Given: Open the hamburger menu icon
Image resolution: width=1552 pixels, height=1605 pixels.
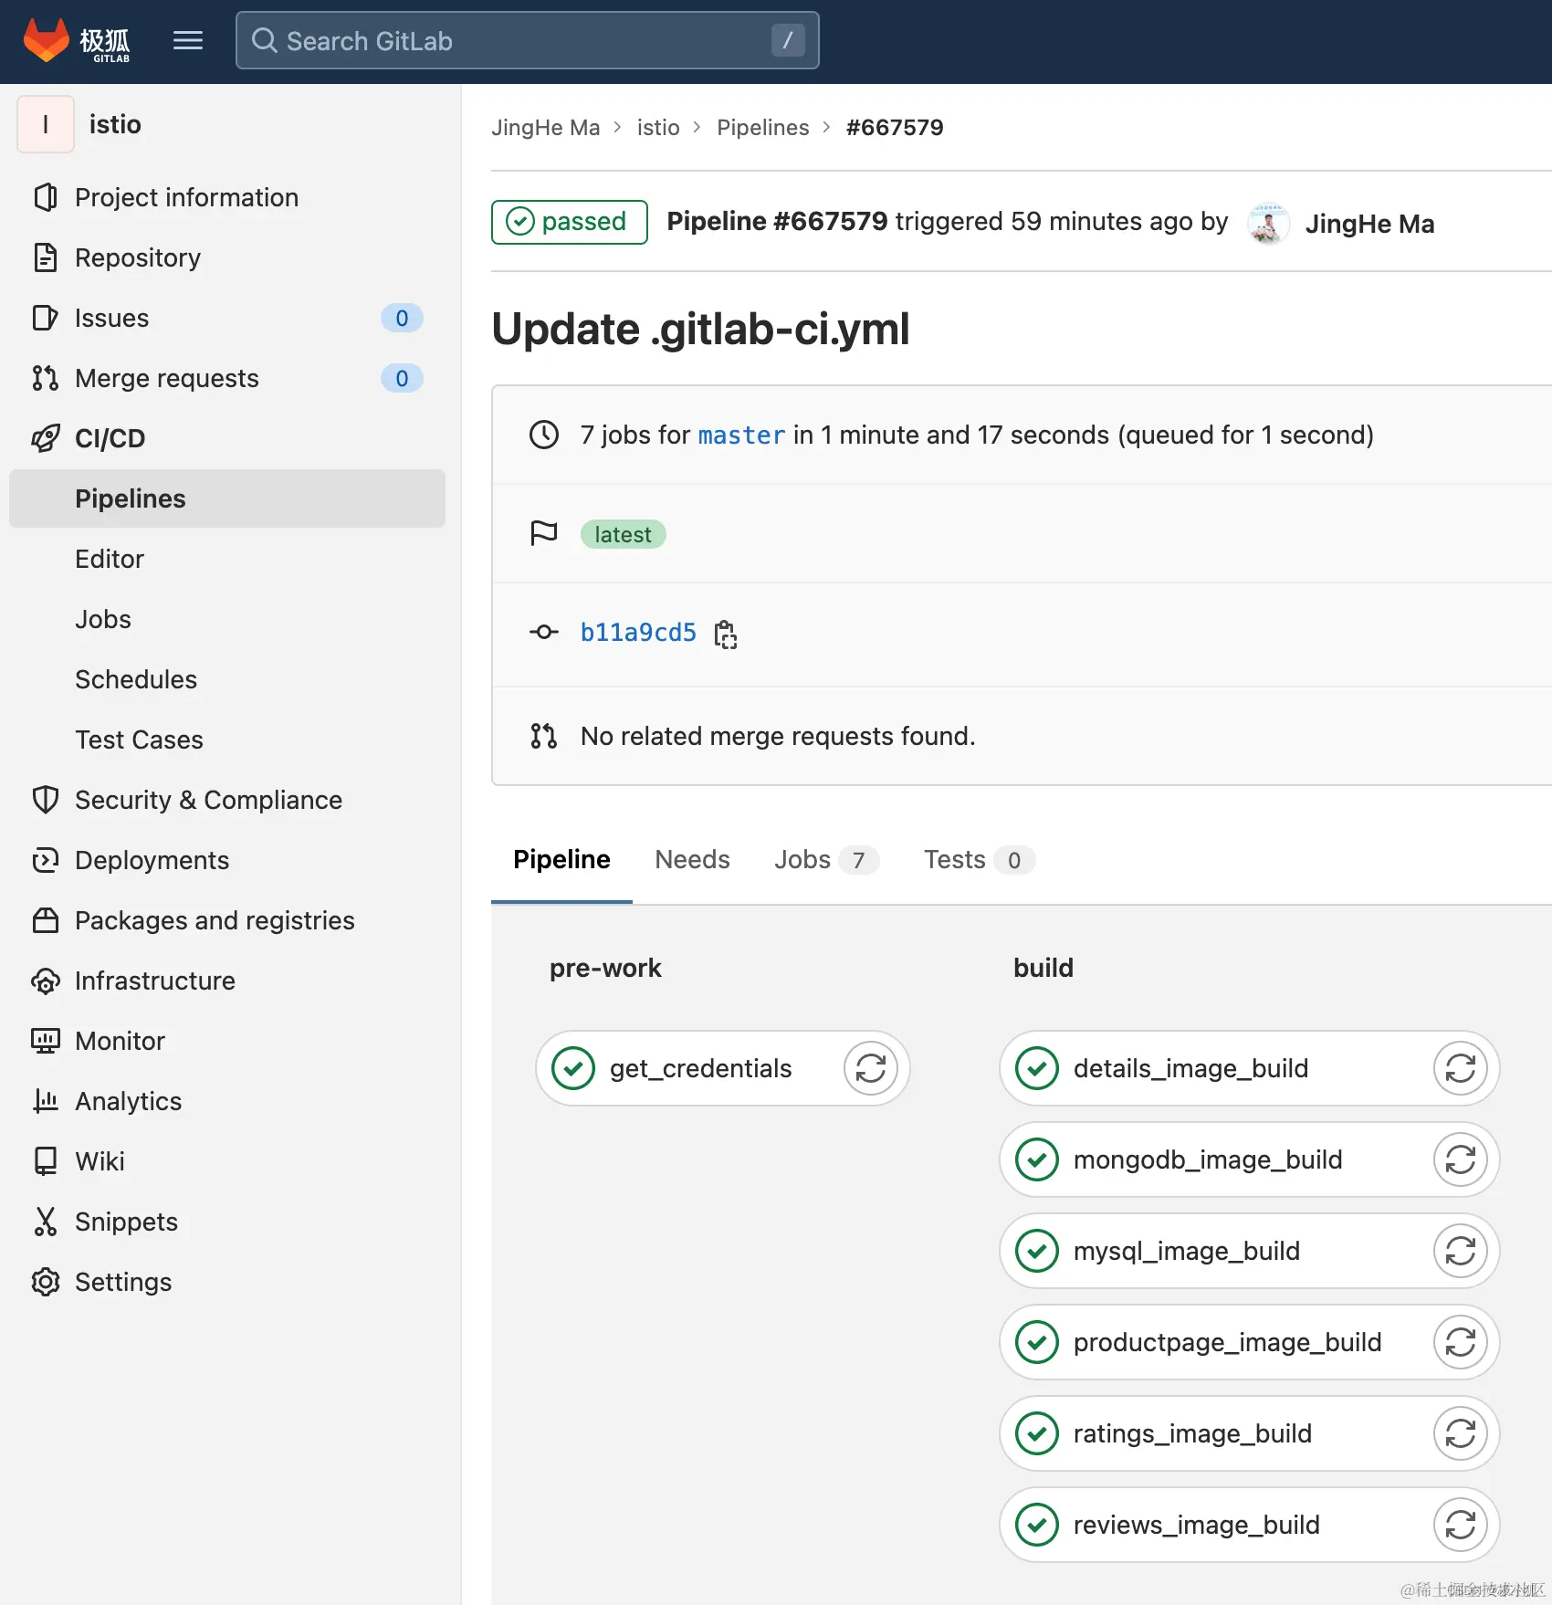Looking at the screenshot, I should coord(188,40).
